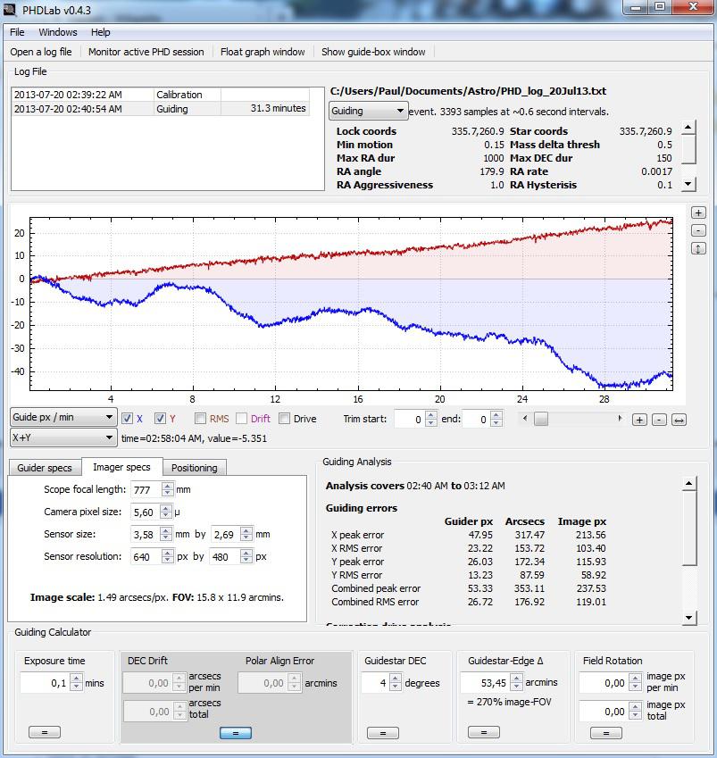
Task: Click down arrow of Guiding Analysis scrollbar
Action: pos(689,617)
